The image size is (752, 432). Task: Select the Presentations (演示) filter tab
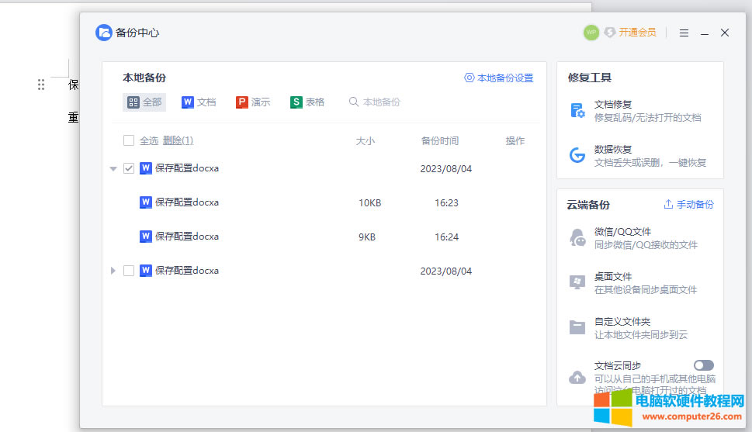253,102
